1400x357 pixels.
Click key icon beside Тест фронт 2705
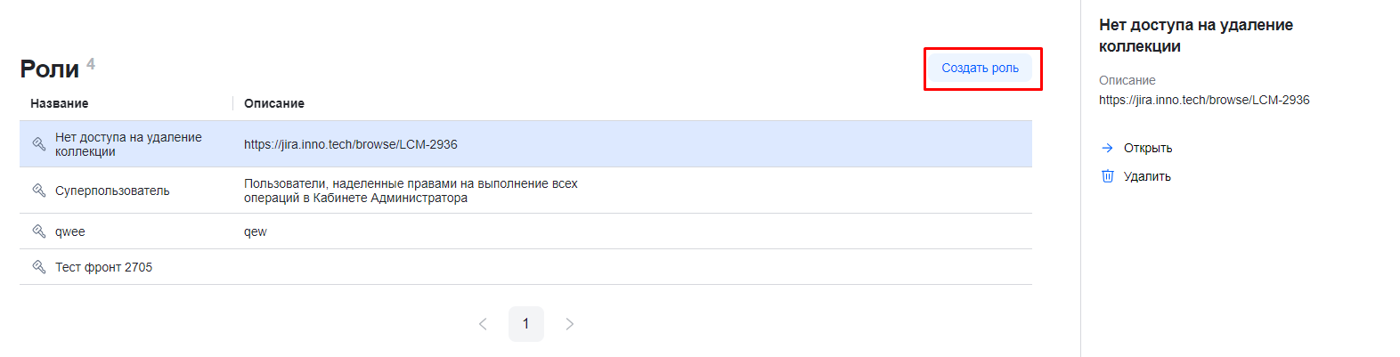coord(39,267)
